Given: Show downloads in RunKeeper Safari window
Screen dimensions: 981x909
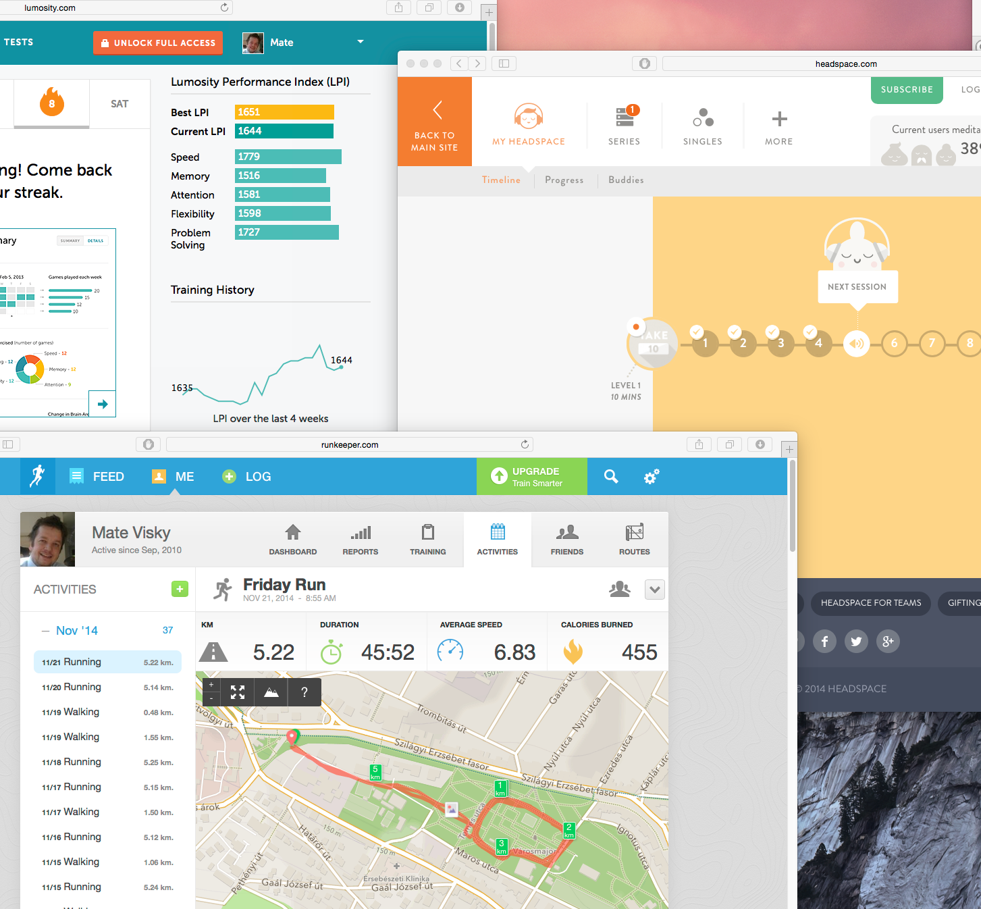Looking at the screenshot, I should tap(760, 444).
